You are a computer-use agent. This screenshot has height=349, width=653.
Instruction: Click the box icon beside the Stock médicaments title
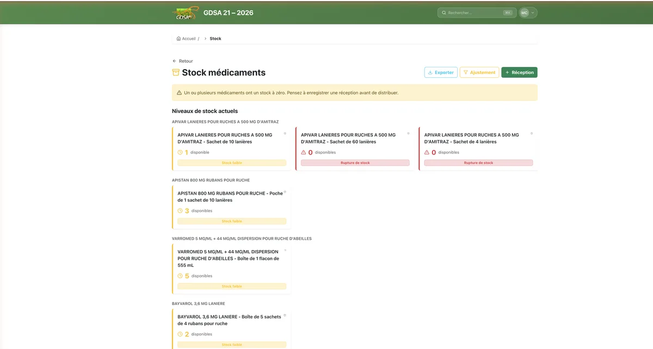click(x=175, y=72)
